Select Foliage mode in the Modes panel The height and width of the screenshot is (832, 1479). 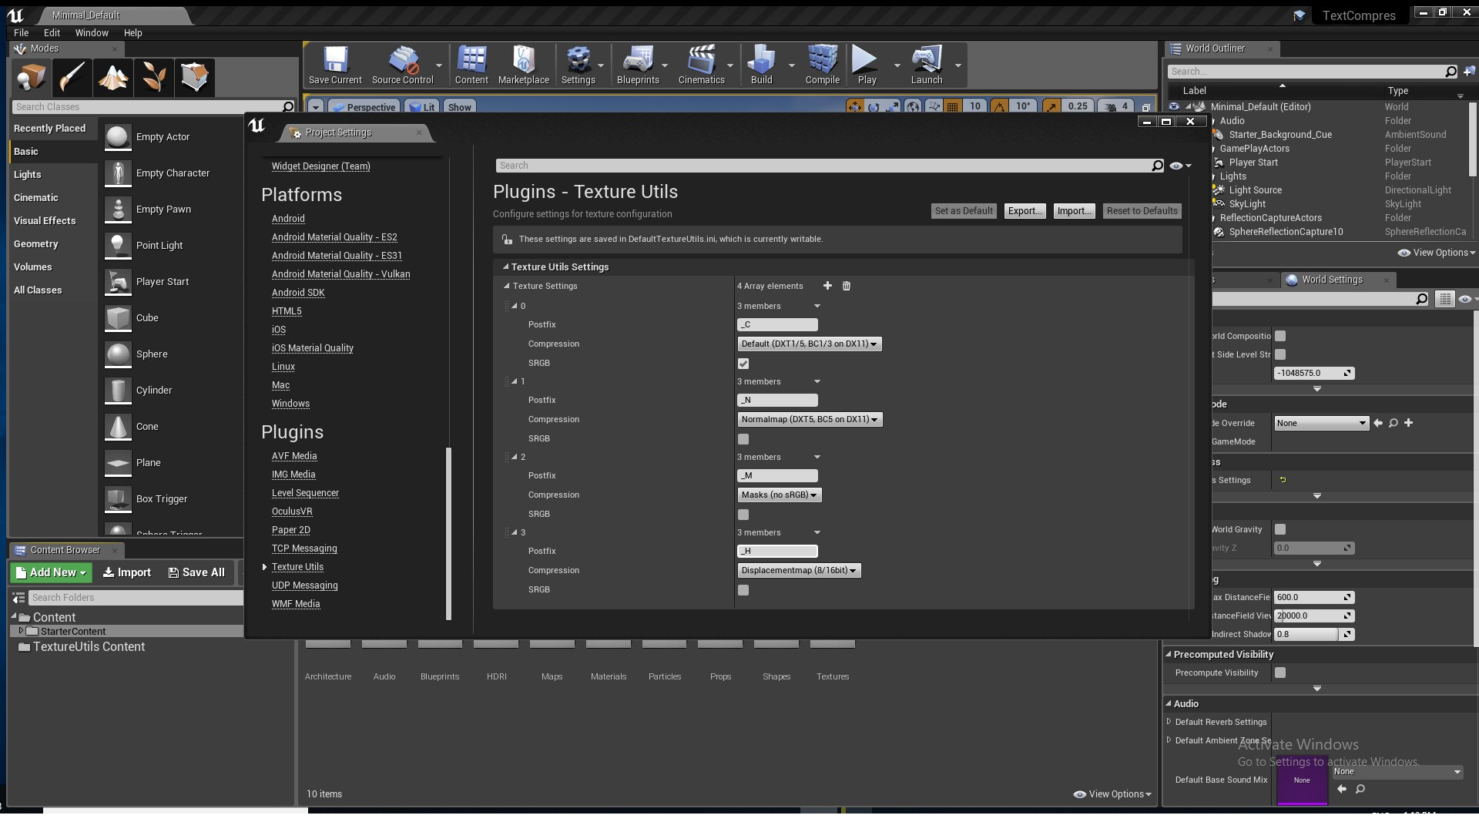(153, 77)
